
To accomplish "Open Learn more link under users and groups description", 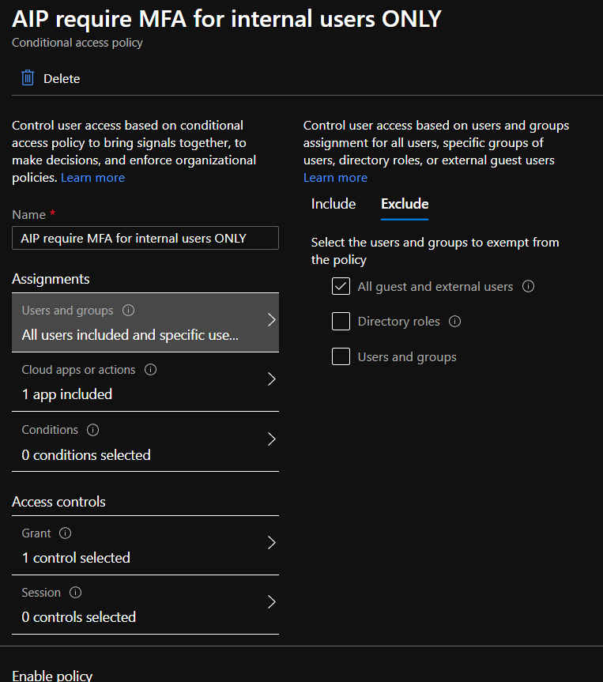I will coord(335,178).
